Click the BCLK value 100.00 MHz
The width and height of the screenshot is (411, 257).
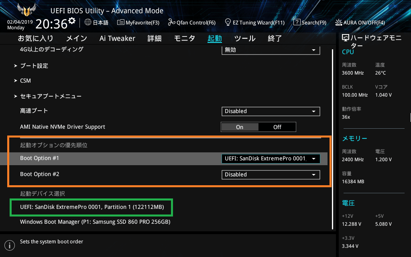pyautogui.click(x=355, y=95)
